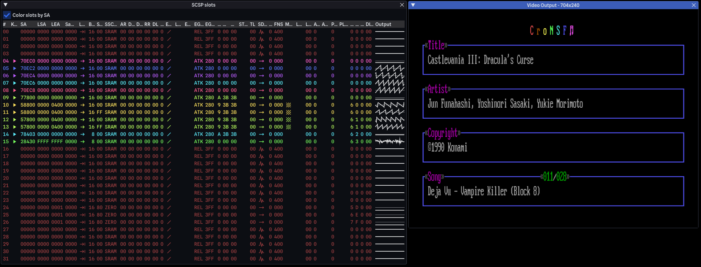Viewport: 701px width, 267px height.
Task: Click the LSA column header
Action: tap(42, 25)
